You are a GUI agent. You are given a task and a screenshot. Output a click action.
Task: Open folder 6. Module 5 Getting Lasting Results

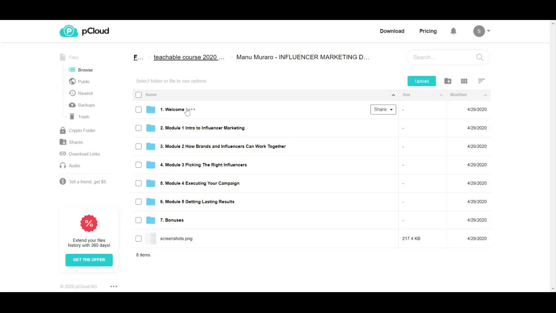197,202
